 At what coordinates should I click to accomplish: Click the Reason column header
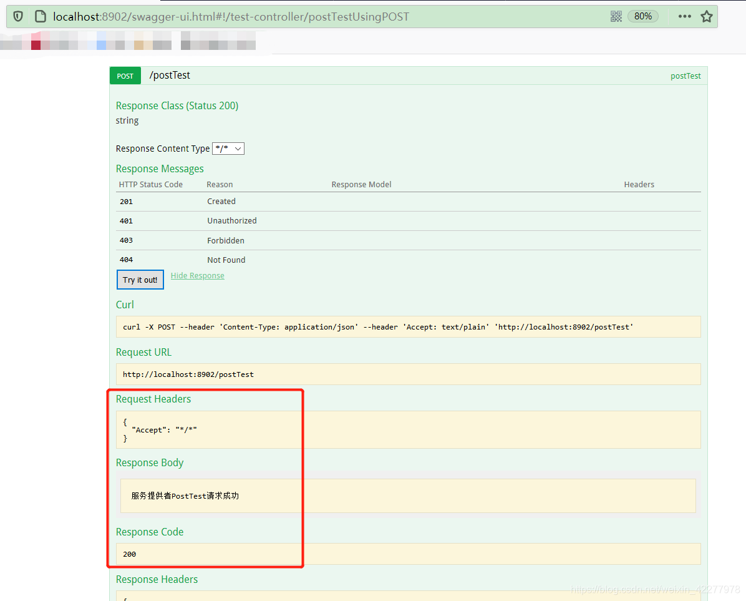pos(220,185)
